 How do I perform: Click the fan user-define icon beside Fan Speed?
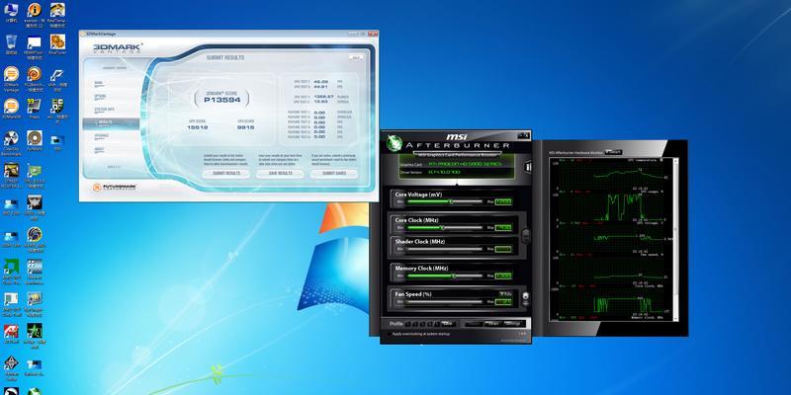pos(526,298)
